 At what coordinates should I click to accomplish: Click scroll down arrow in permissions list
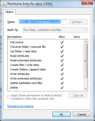[x=86, y=89]
